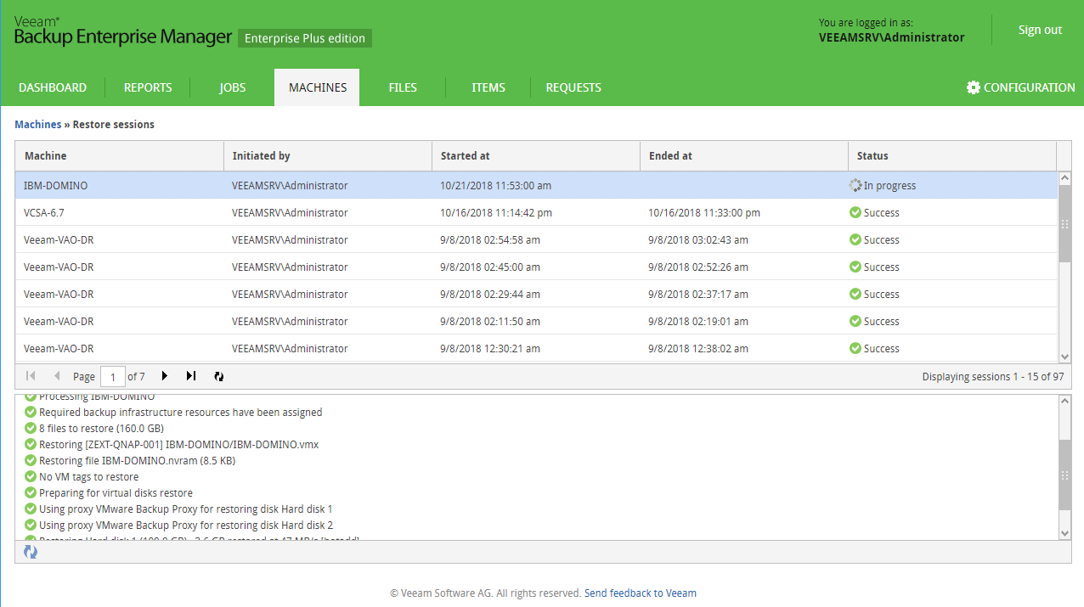
Task: Click Success icon for 9/8/2018 02:29:44 am session
Action: tap(855, 294)
